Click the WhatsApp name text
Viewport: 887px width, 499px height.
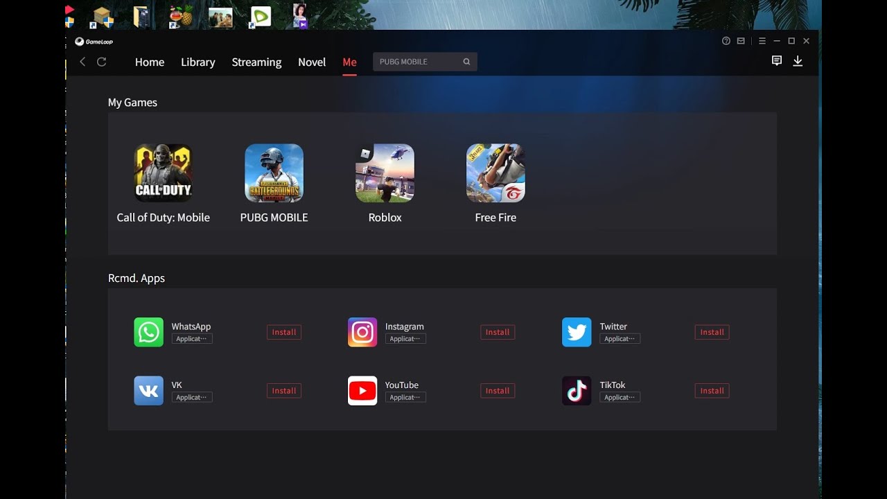pyautogui.click(x=191, y=326)
